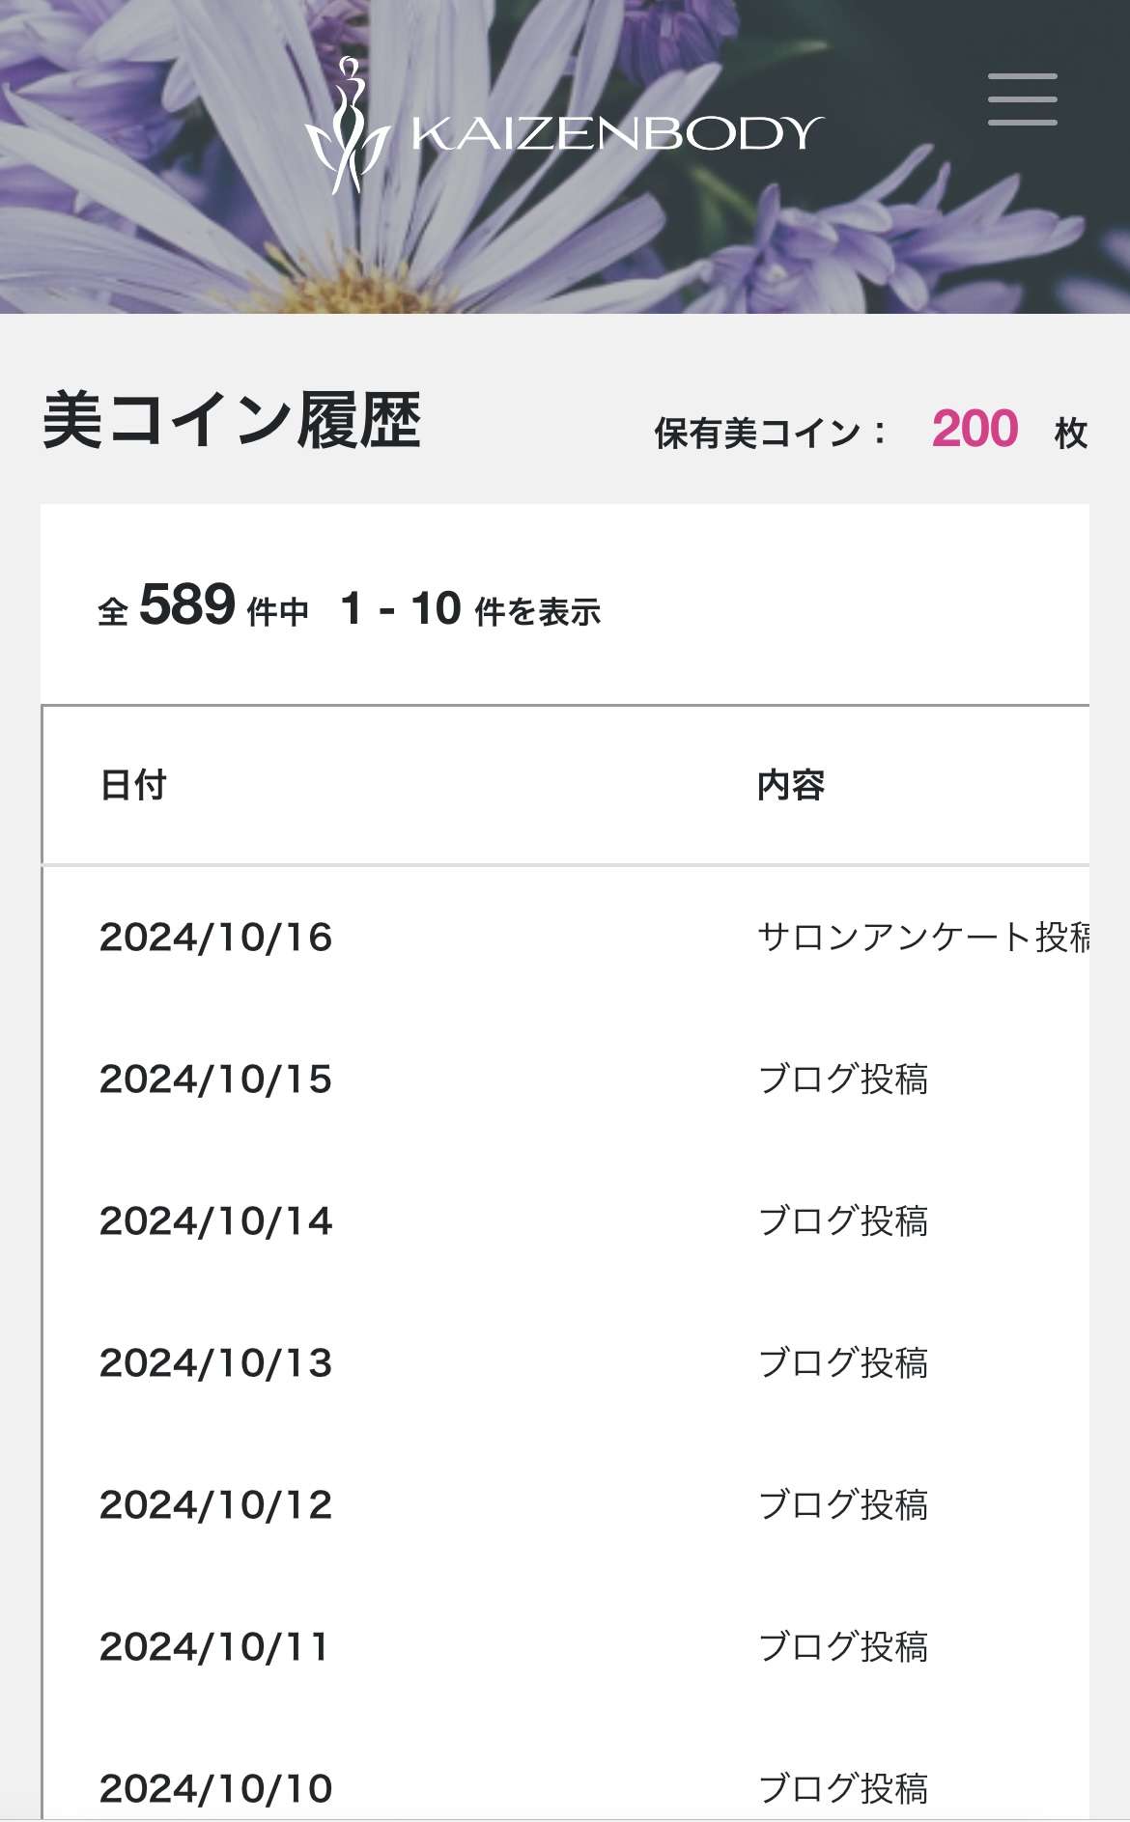Click ブログ投稿 in the 2024/10/12 row
1130x1822 pixels.
coord(843,1505)
